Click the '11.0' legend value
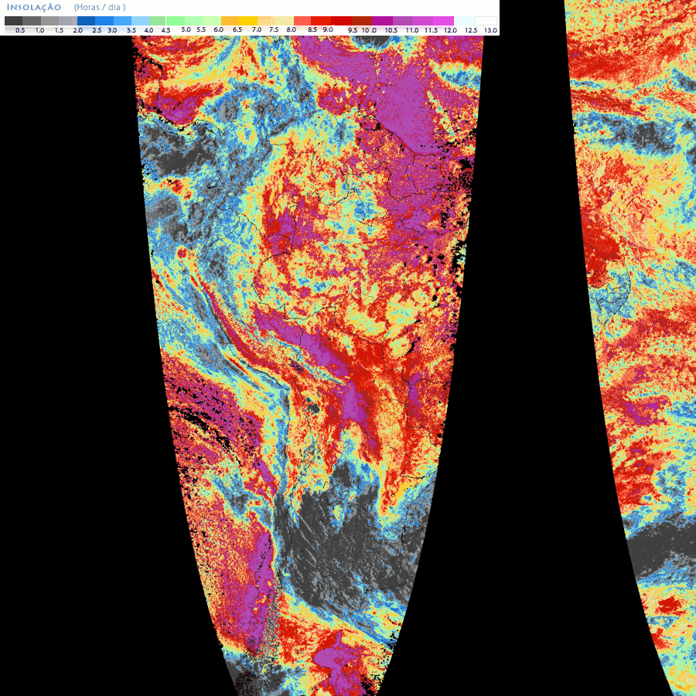Viewport: 696px width, 696px height. point(412,30)
